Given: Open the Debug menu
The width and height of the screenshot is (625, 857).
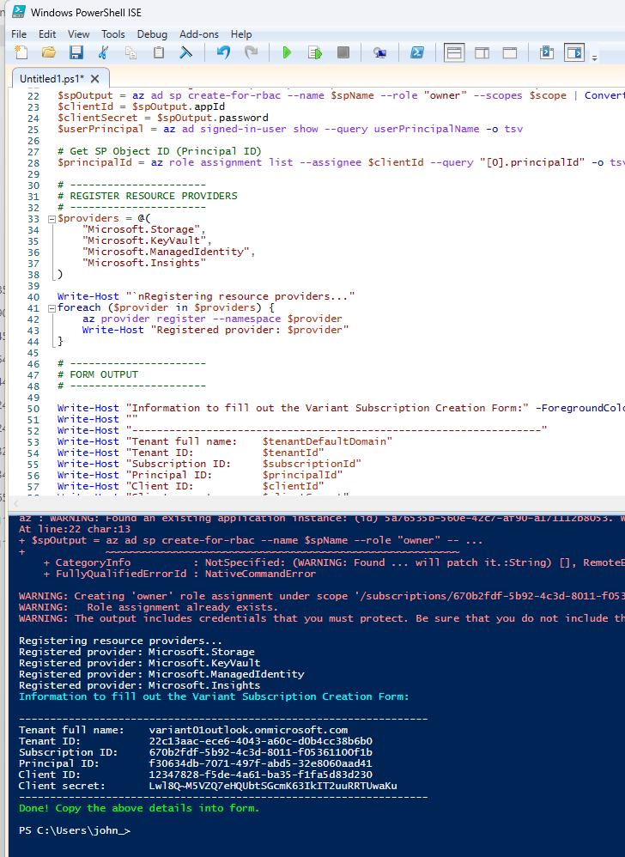Looking at the screenshot, I should point(152,33).
